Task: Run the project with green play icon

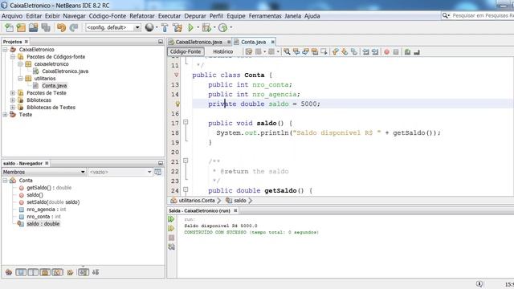Action: (x=191, y=28)
